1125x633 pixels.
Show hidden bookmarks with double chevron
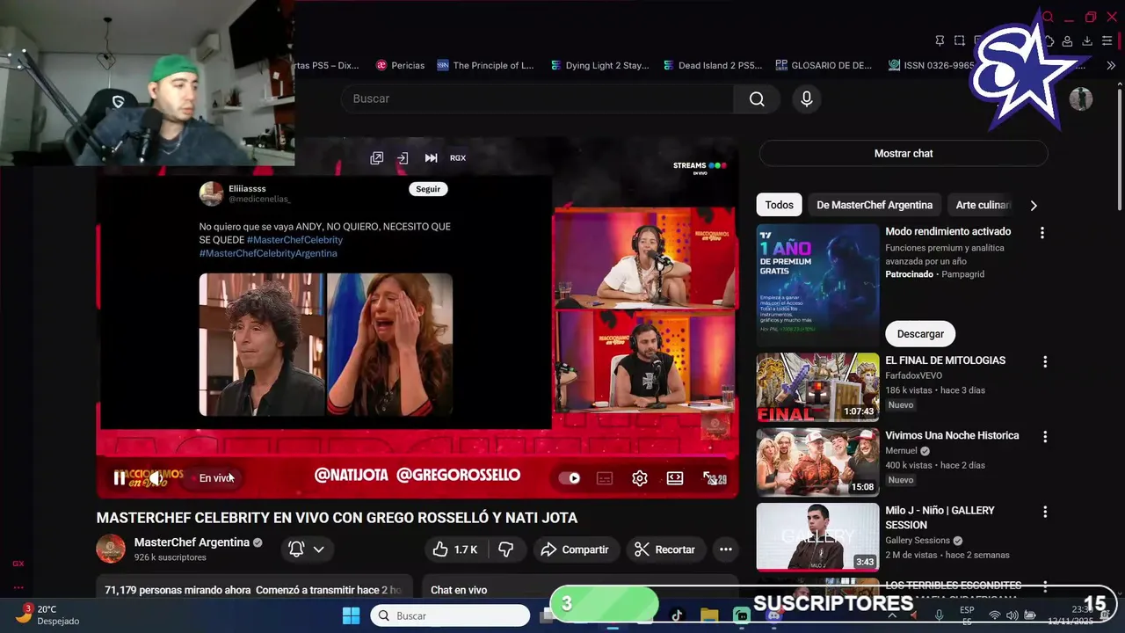1111,65
